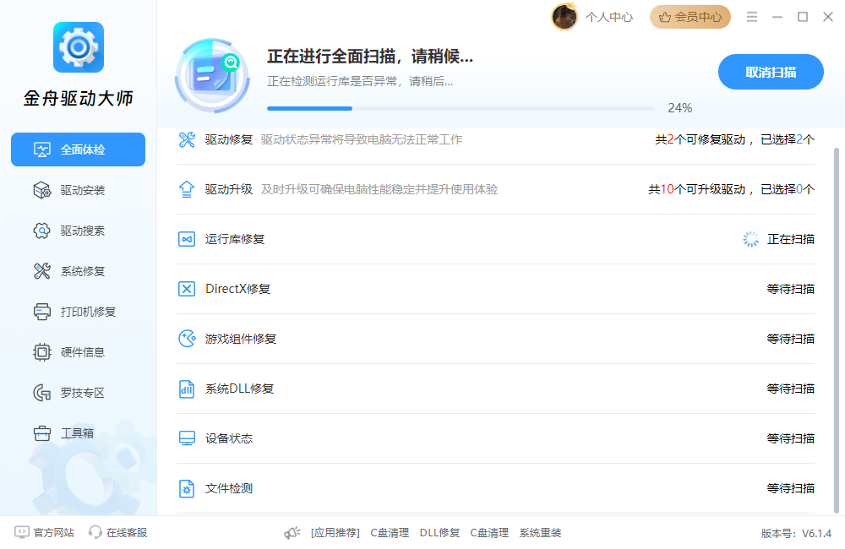
Task: Go to 系统修复 section
Action: [78, 271]
